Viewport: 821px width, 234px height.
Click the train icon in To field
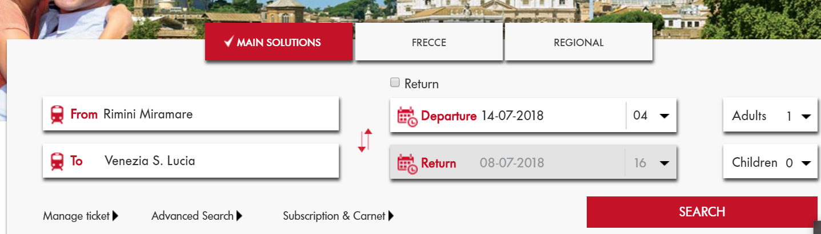(x=57, y=161)
